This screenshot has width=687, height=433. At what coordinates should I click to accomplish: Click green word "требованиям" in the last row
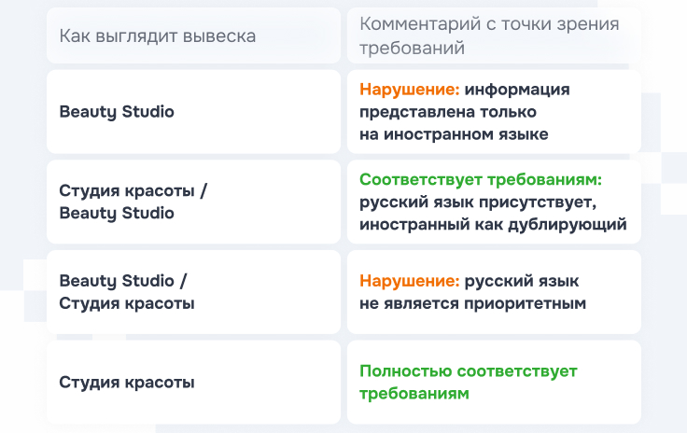pos(414,394)
